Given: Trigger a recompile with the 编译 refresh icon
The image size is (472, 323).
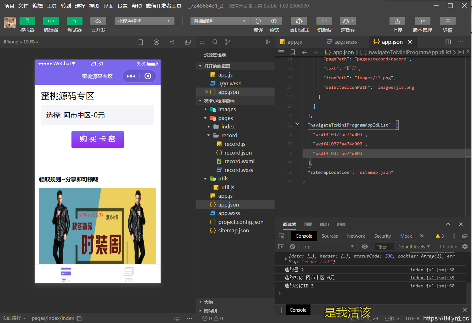Looking at the screenshot, I should [x=258, y=21].
